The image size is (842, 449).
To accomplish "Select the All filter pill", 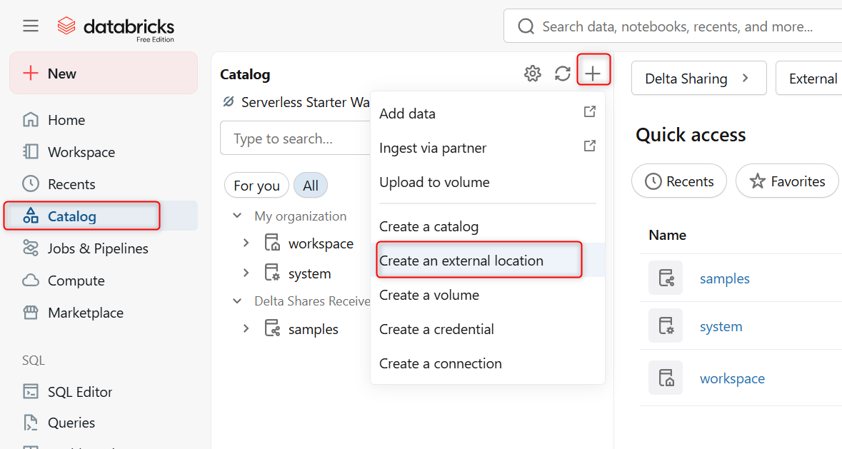I will tap(311, 186).
